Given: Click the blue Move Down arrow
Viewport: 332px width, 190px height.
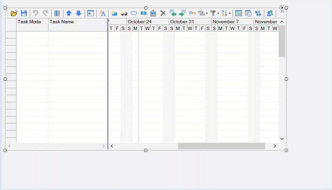Looking at the screenshot, I should (79, 13).
